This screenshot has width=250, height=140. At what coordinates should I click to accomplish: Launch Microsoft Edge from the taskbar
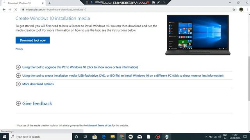click(x=104, y=136)
